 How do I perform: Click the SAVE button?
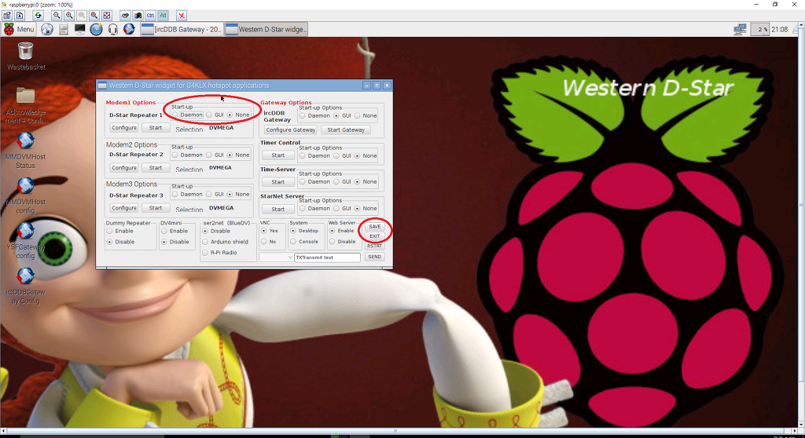click(x=375, y=227)
